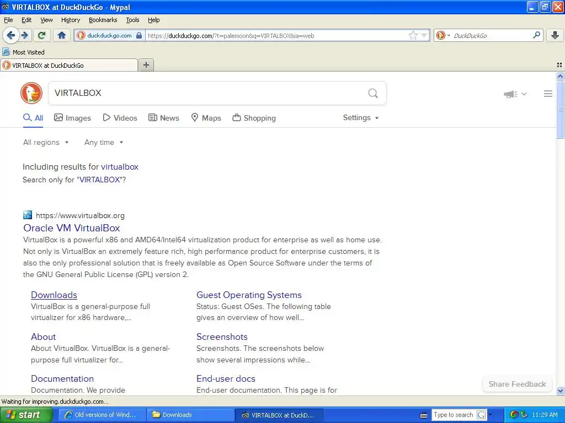Open the DuckDuckGo hamburger menu
This screenshot has width=565, height=423.
(x=548, y=94)
